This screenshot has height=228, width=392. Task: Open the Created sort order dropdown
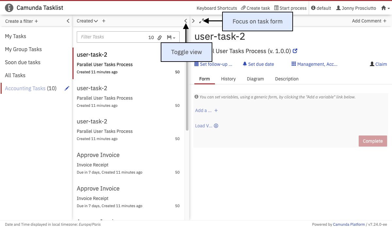pos(87,21)
